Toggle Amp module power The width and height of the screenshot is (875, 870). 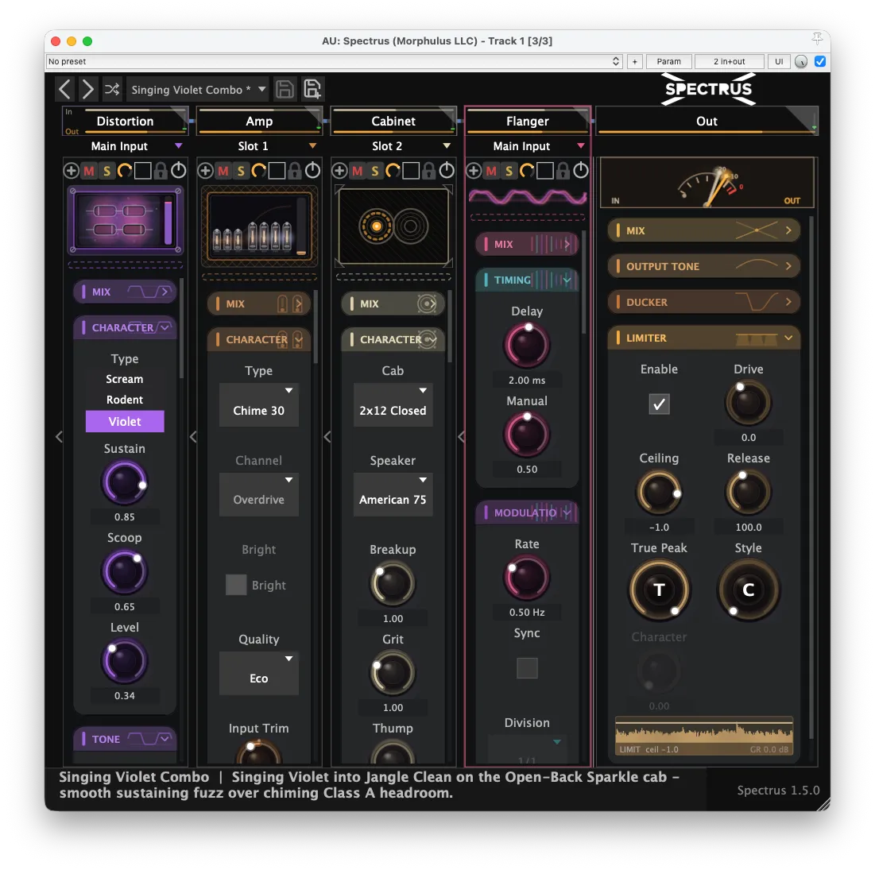point(313,171)
